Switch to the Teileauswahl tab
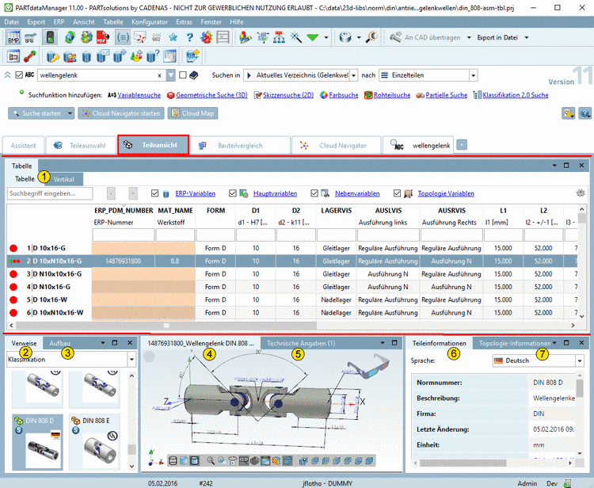This screenshot has width=594, height=488. (x=80, y=146)
